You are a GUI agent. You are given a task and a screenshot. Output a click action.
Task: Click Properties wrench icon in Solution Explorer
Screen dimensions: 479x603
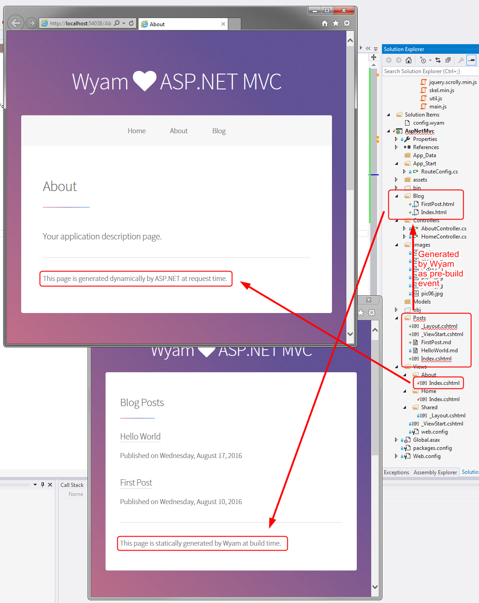(461, 60)
